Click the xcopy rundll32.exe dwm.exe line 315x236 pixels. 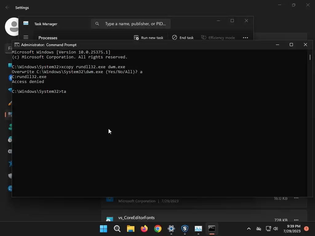pyautogui.click(x=69, y=67)
